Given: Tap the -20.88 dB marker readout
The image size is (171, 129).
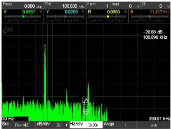Looking at the screenshot, I should [153, 32].
